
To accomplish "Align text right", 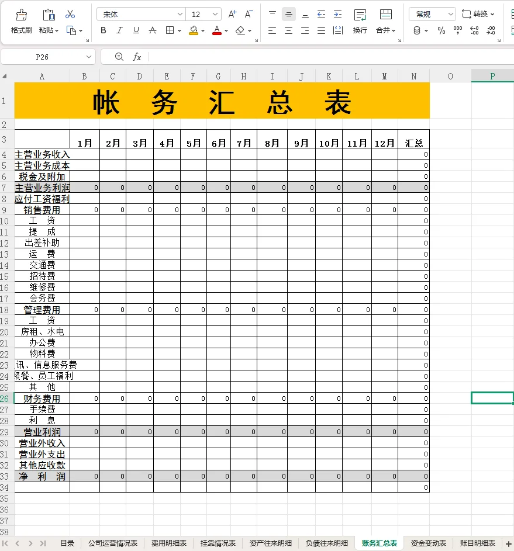I will 305,31.
